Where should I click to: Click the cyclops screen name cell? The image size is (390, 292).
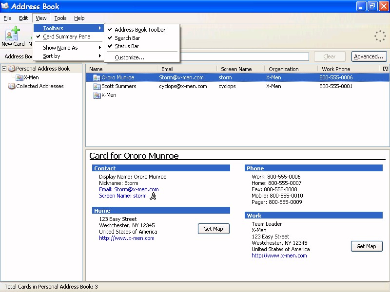[x=227, y=87]
